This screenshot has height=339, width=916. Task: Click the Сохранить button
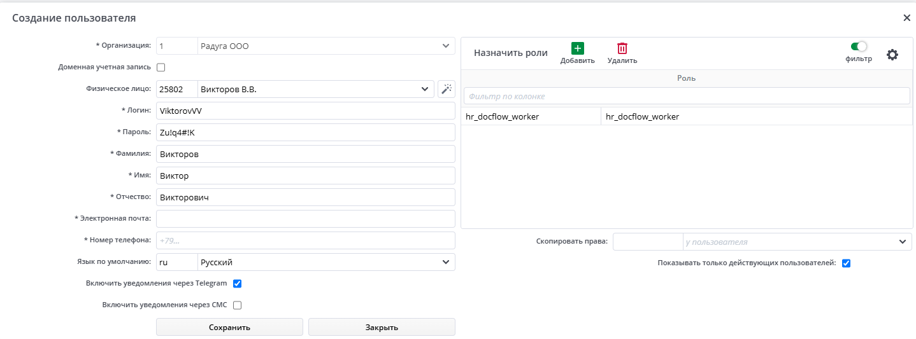pyautogui.click(x=229, y=327)
